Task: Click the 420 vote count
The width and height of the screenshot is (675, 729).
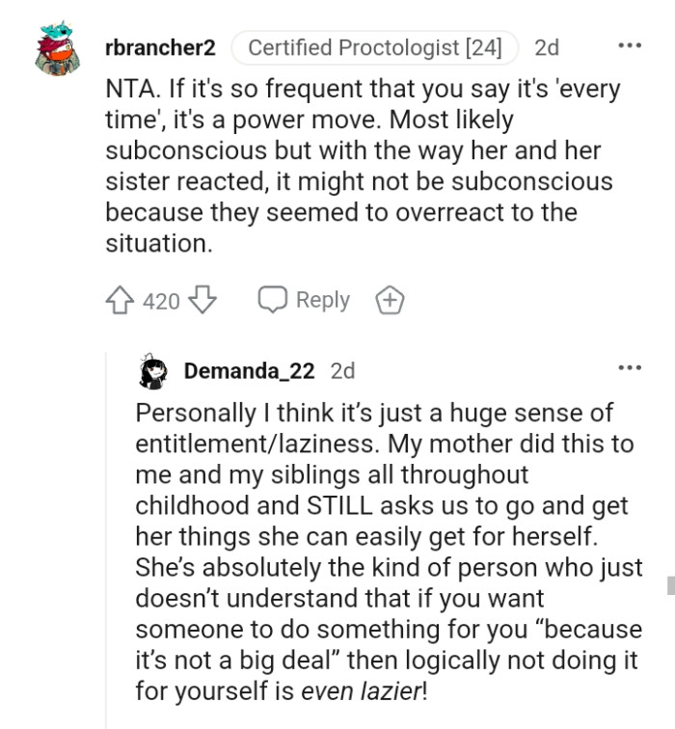Action: 161,302
